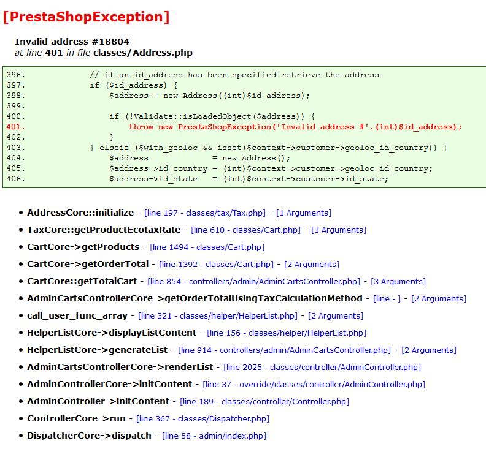Click code line 400 'Validate::isLoadedObject'
486x449 pixels.
tap(212, 116)
